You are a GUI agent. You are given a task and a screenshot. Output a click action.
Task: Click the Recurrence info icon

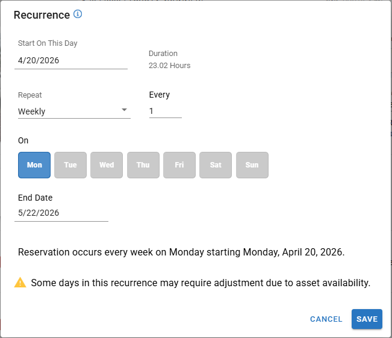pyautogui.click(x=78, y=14)
